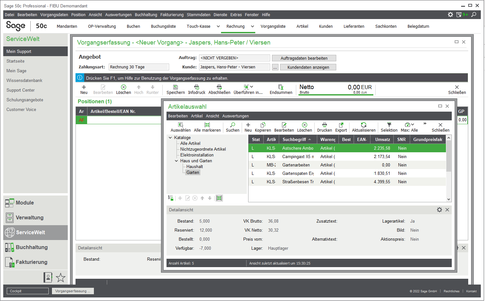Screen dimensions: 485x301
Task: Click Alle markieren in article toolbar
Action: pos(207,125)
